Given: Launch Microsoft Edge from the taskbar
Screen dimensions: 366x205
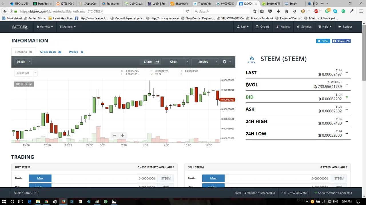Looking at the screenshot, I should coord(29,202).
